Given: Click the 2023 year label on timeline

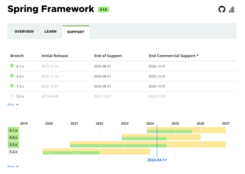Looking at the screenshot, I should coord(125,123).
